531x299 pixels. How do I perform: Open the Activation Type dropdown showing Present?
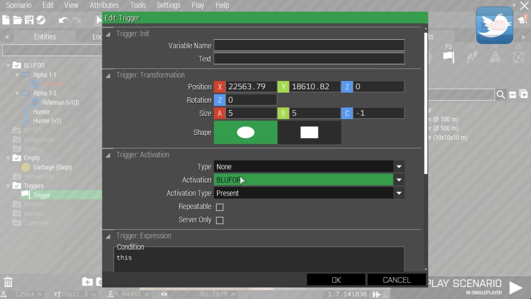click(x=309, y=193)
